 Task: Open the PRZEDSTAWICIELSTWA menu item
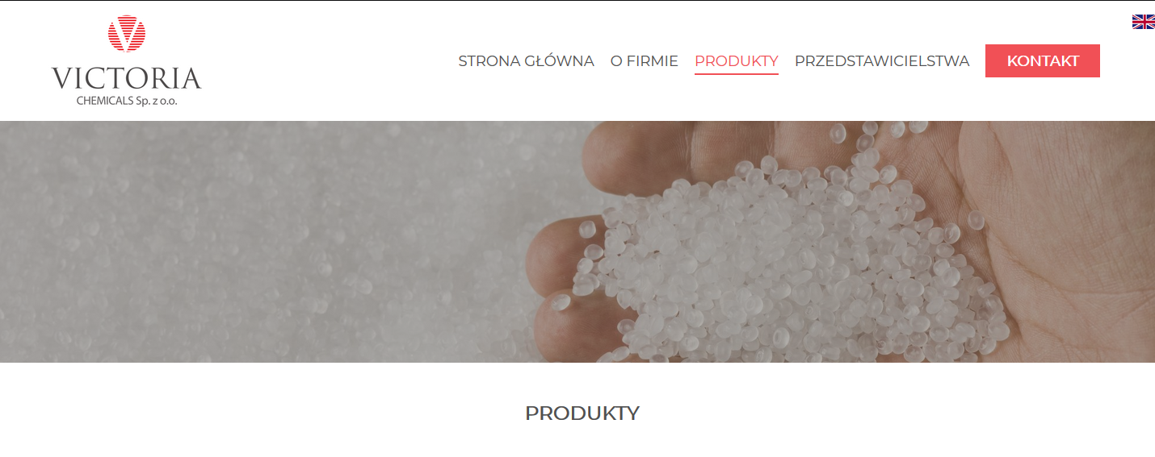point(882,61)
